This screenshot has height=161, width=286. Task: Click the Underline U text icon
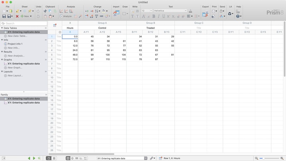(164, 16)
